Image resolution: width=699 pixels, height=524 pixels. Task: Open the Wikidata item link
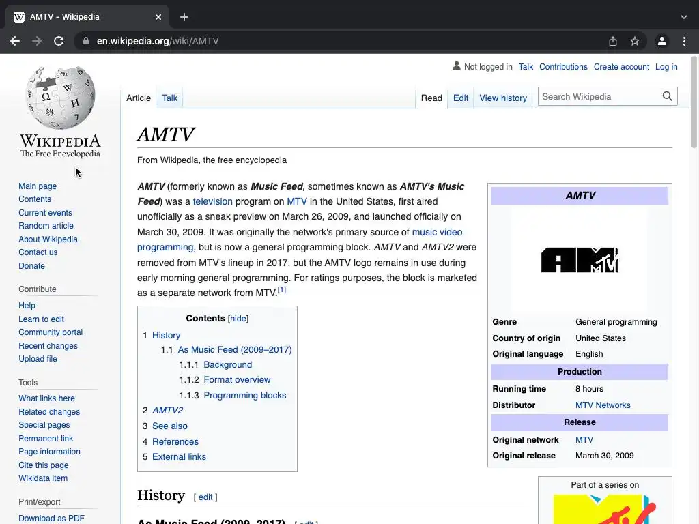[x=43, y=478]
